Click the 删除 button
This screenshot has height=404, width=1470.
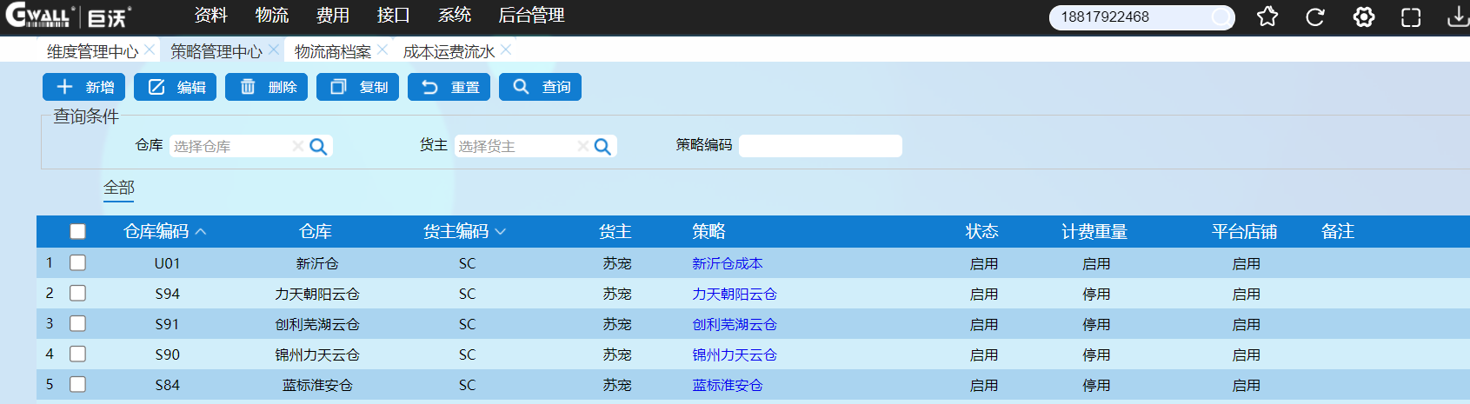pos(266,87)
